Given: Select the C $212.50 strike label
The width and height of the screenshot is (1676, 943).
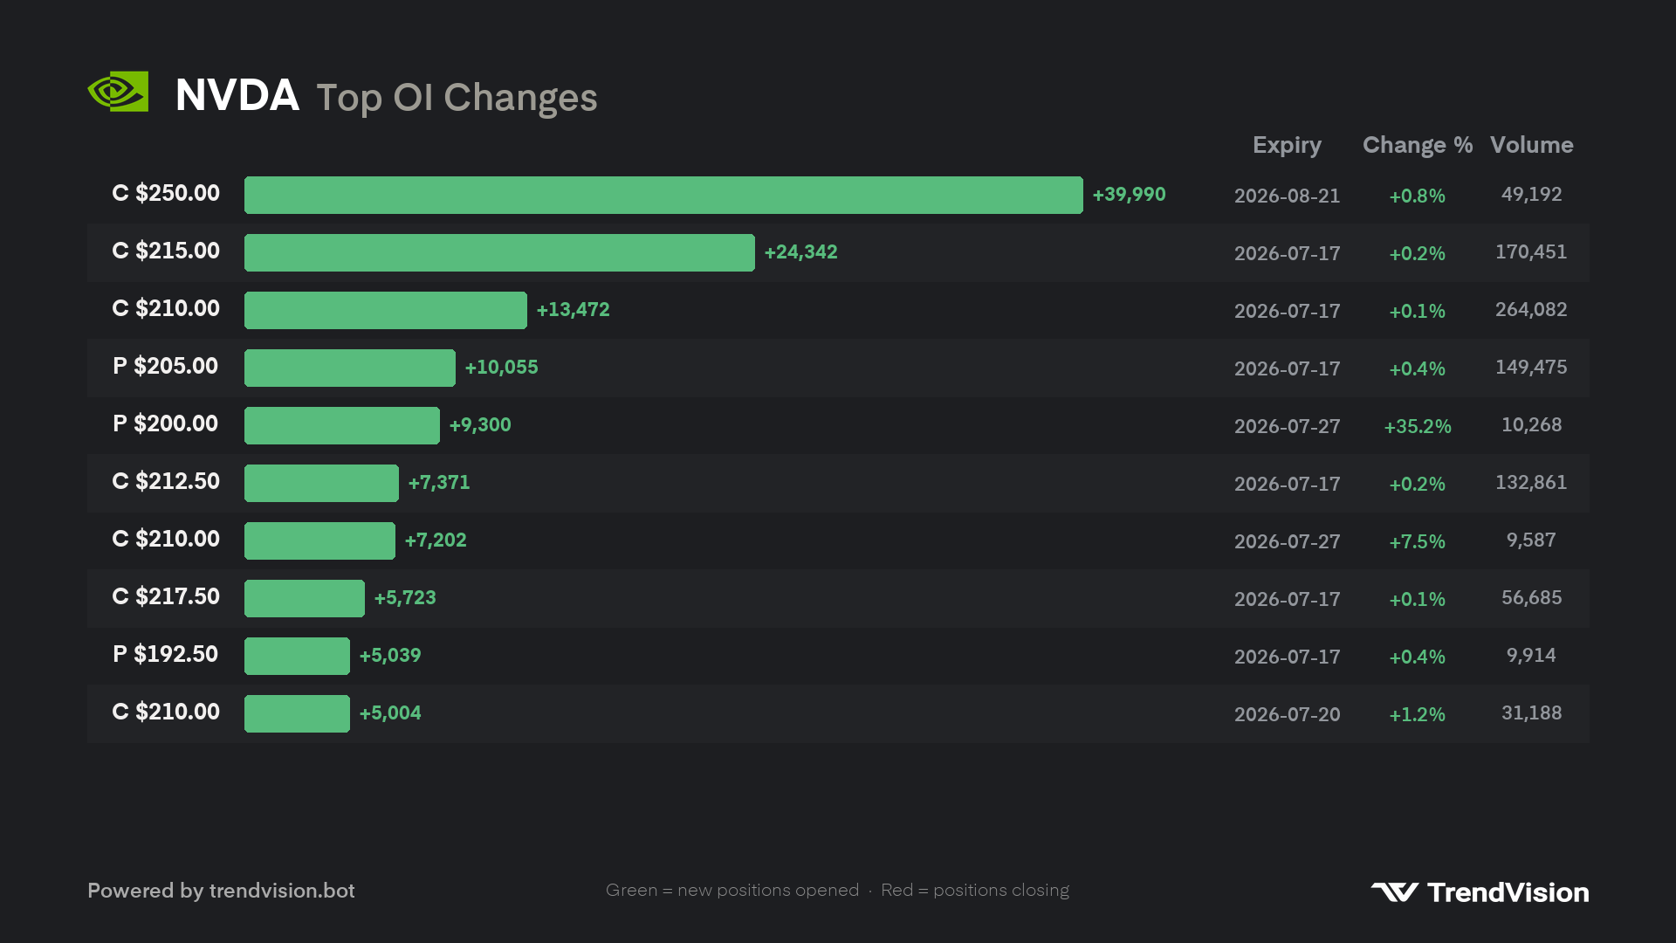Looking at the screenshot, I should pyautogui.click(x=166, y=481).
